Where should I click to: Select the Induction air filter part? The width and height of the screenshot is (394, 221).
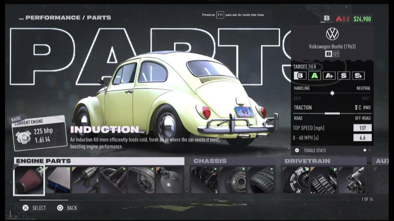29,180
